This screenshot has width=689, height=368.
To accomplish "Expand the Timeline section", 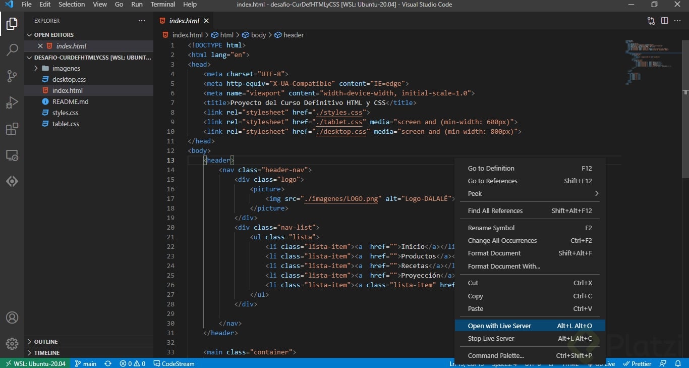I will 89,353.
